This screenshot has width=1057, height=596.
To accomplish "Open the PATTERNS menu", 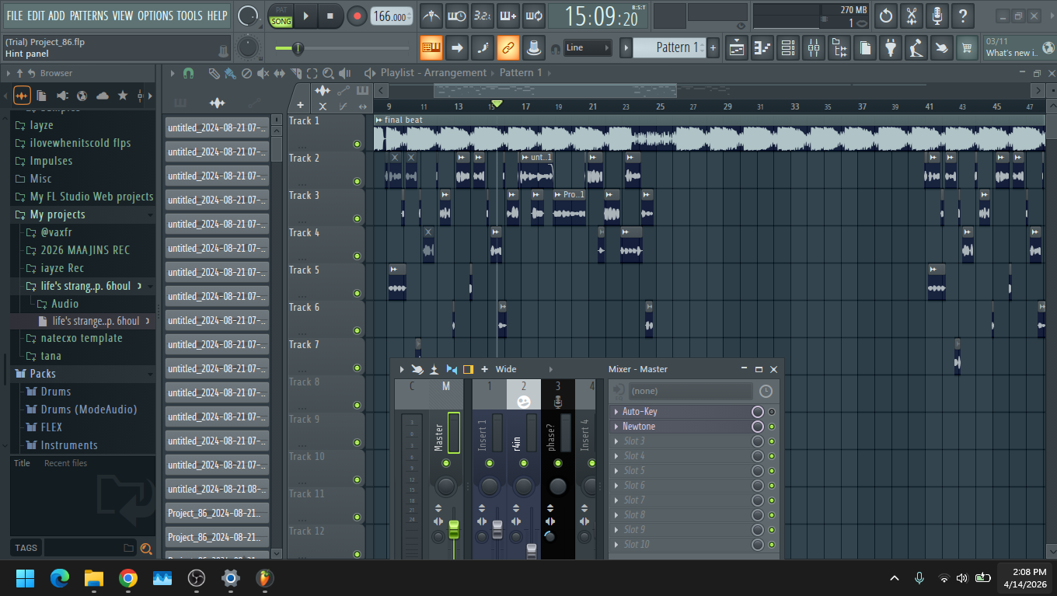I will (89, 16).
